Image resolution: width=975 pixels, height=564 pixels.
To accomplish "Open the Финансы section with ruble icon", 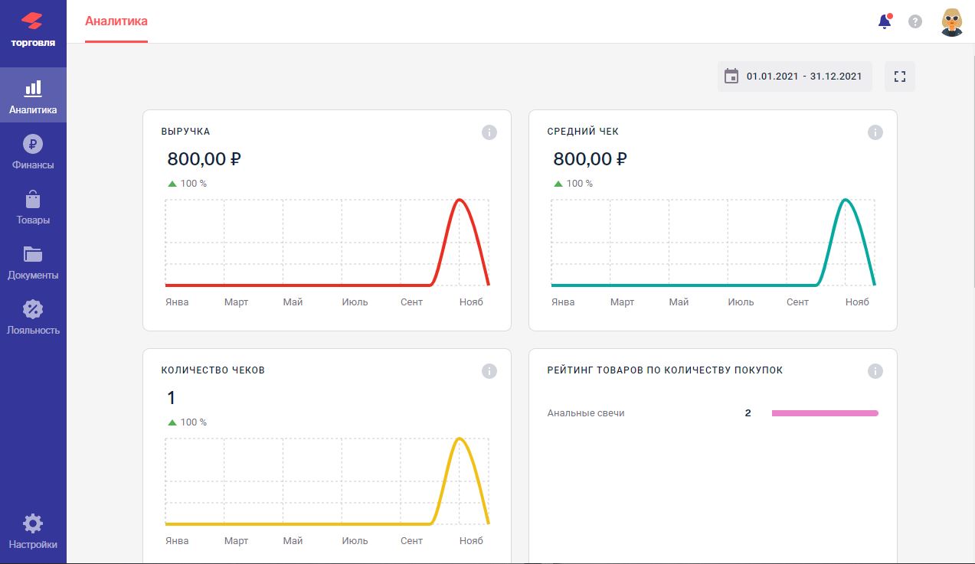I will pyautogui.click(x=33, y=152).
